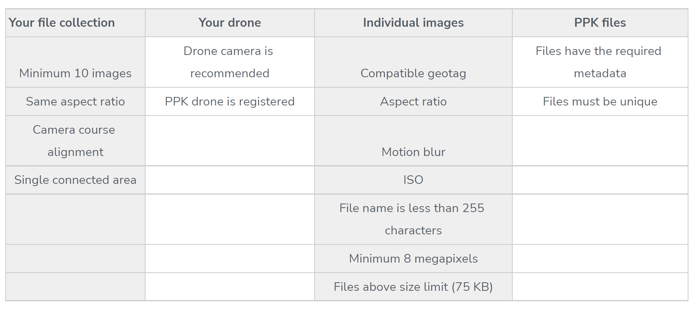Select the 'Motion blur' cell
The image size is (697, 309).
(413, 152)
